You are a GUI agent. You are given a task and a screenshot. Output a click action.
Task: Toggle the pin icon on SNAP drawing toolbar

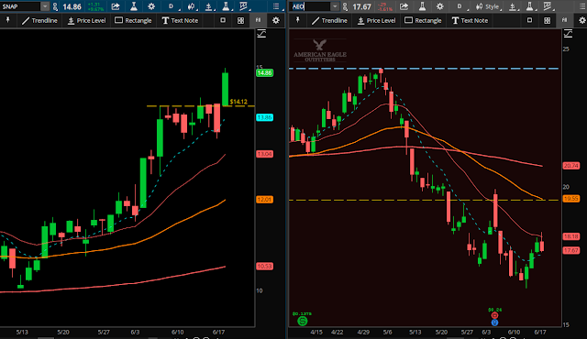[x=7, y=20]
